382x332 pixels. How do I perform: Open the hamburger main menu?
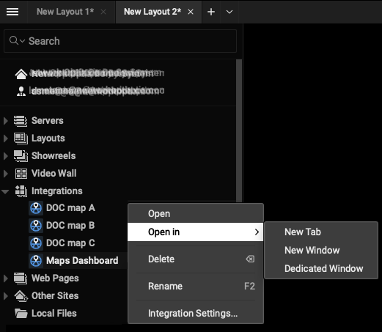click(x=12, y=12)
